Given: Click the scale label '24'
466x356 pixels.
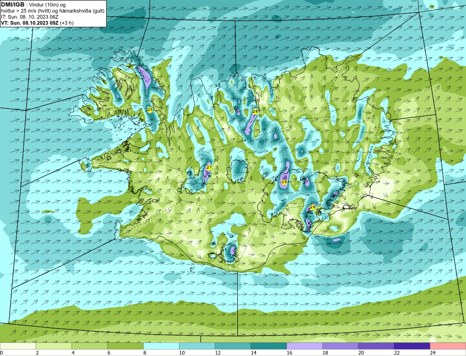Looking at the screenshot, I should coord(433,353).
